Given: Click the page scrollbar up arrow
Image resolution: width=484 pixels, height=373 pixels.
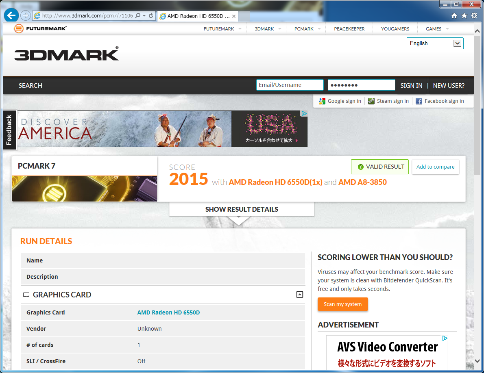Looking at the screenshot, I should tap(477, 31).
